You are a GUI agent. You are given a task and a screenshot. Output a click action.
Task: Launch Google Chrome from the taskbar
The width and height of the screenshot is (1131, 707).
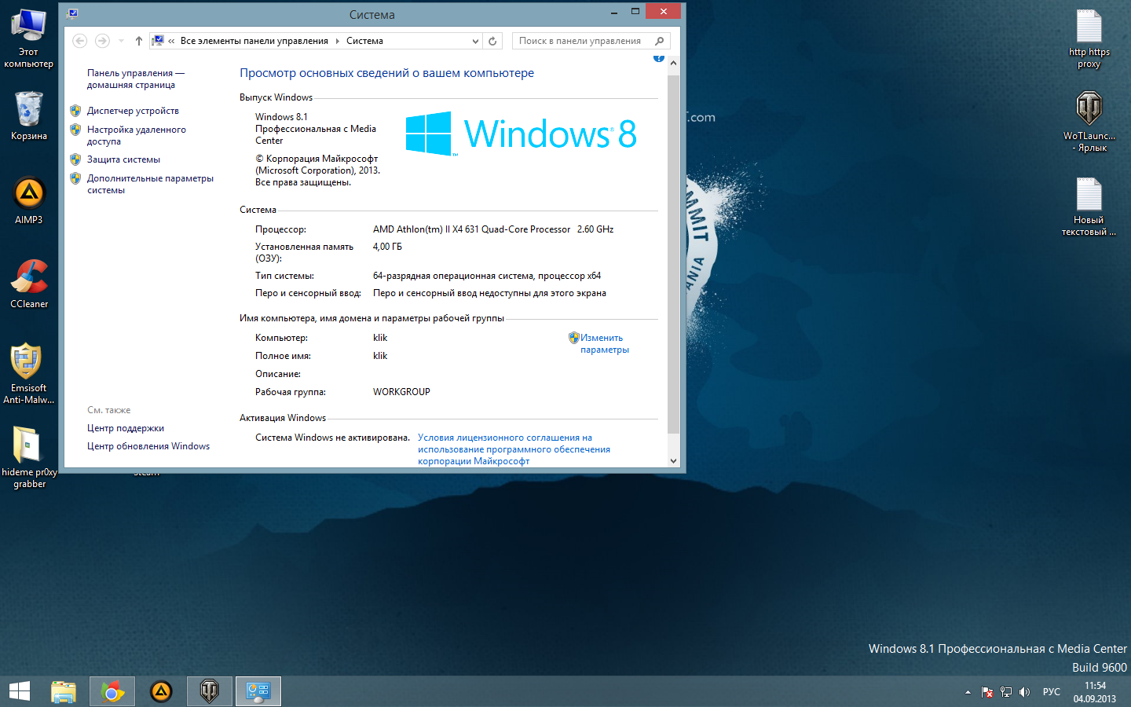point(112,691)
